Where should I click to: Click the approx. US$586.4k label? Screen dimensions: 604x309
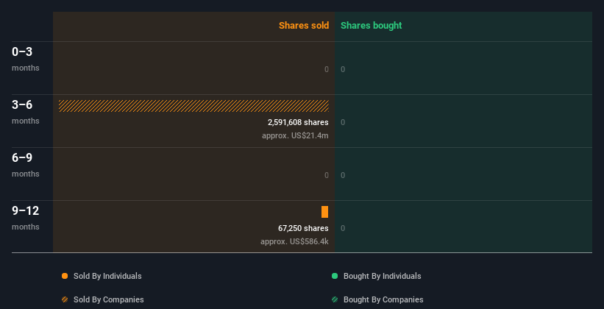click(294, 241)
